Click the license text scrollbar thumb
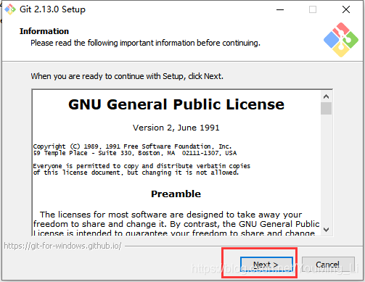Viewport: 365px width, 282px height. tap(326, 108)
